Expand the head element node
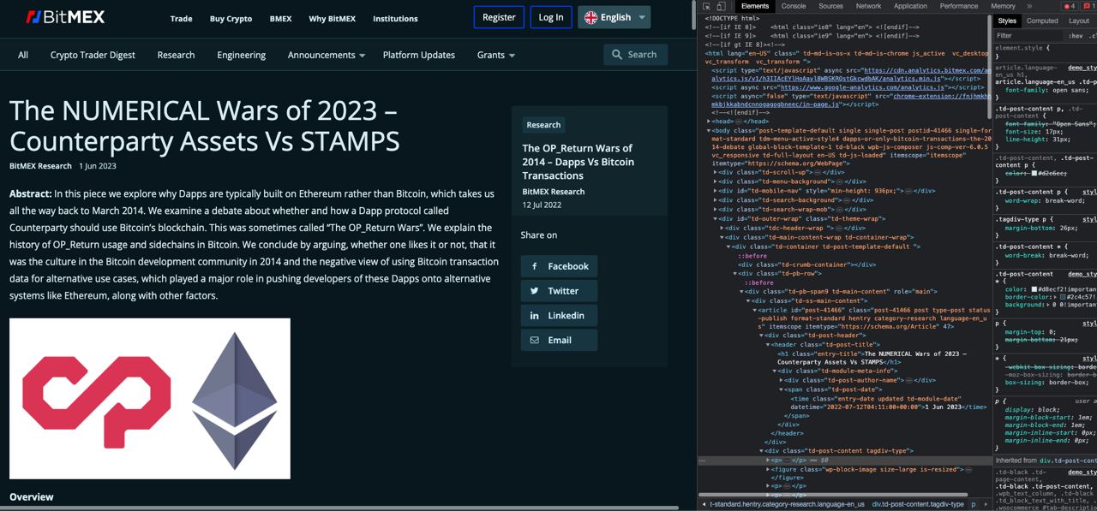Viewport: 1097px width, 511px height. tap(709, 122)
